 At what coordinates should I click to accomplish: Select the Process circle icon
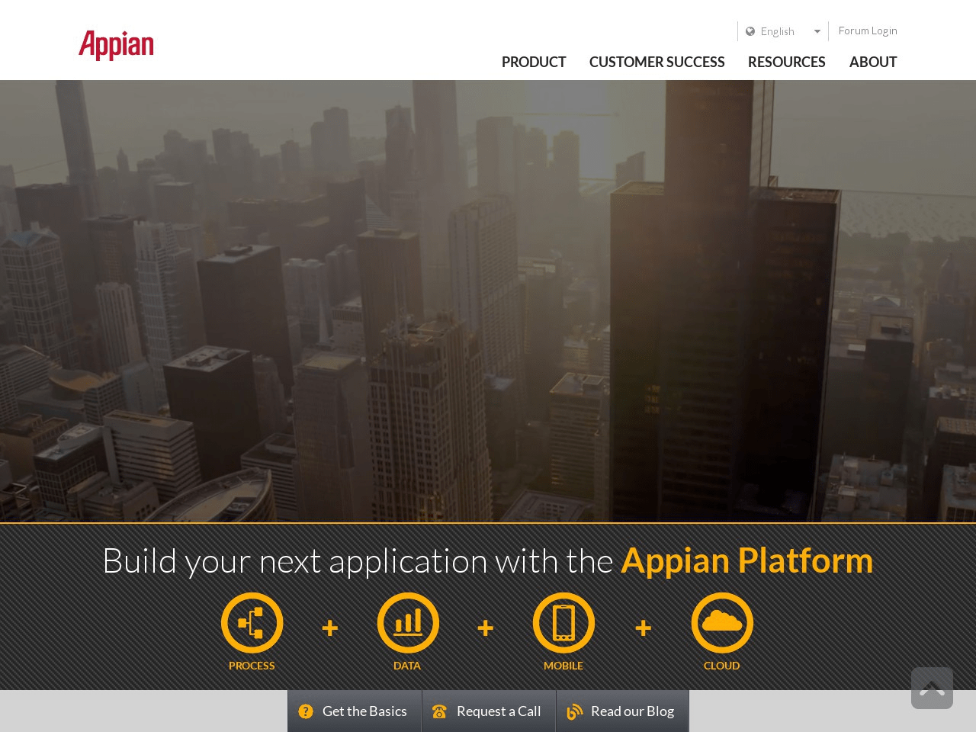click(x=252, y=623)
